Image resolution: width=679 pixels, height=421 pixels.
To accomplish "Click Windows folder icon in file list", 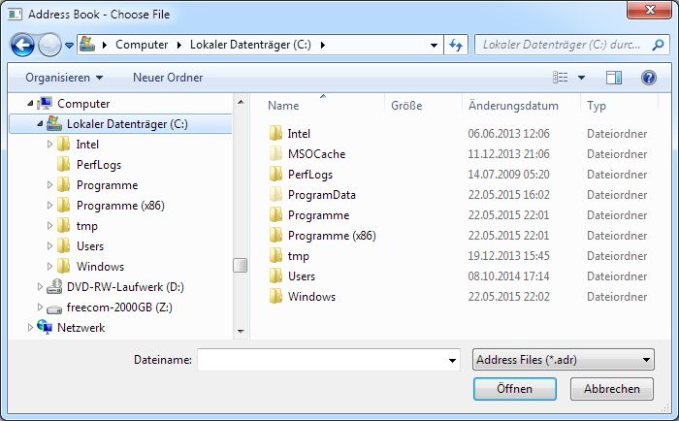I will pos(275,296).
